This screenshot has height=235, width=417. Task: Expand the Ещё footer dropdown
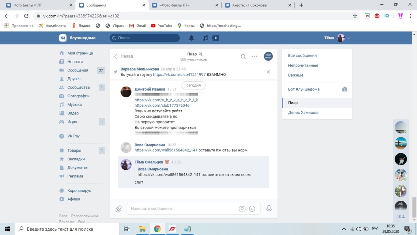(x=83, y=222)
